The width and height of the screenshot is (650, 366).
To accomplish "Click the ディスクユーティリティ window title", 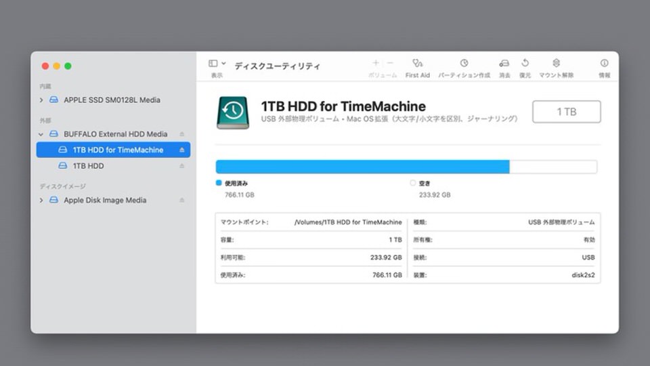I will point(278,66).
